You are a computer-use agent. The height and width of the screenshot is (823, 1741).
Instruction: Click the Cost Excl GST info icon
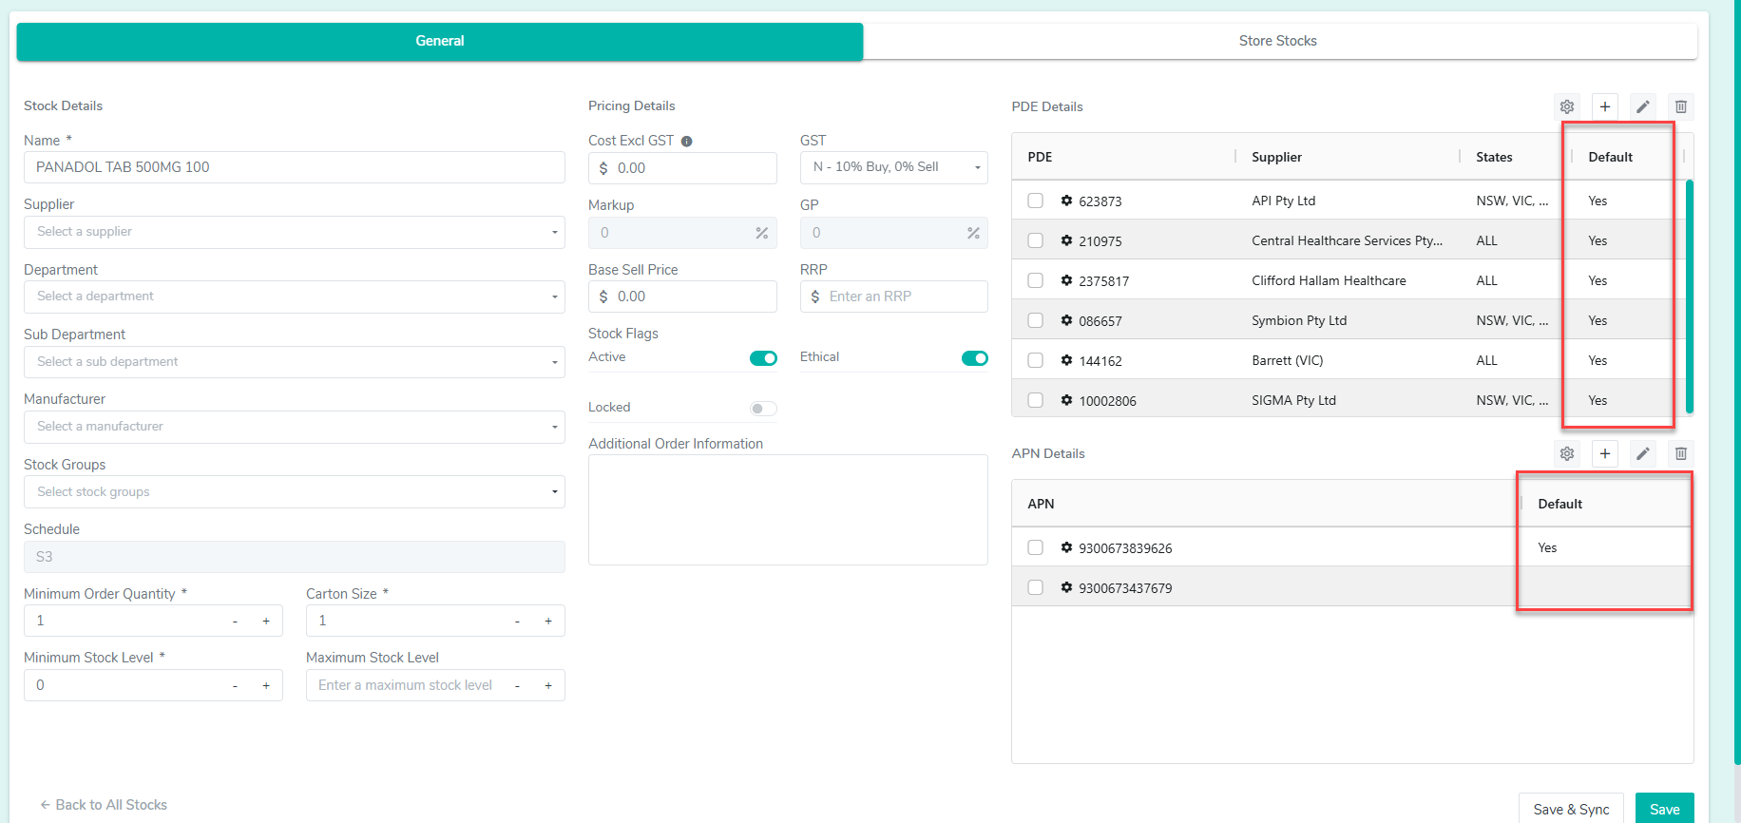click(686, 142)
